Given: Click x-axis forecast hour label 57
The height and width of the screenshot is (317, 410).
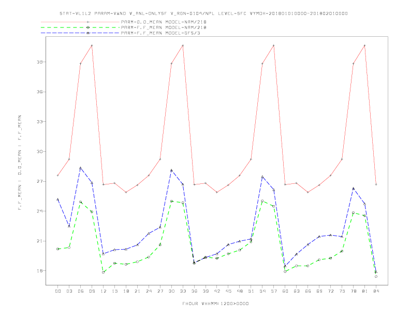Looking at the screenshot, I should tap(274, 291).
